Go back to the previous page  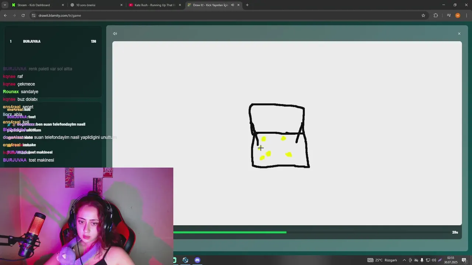[x=5, y=15]
